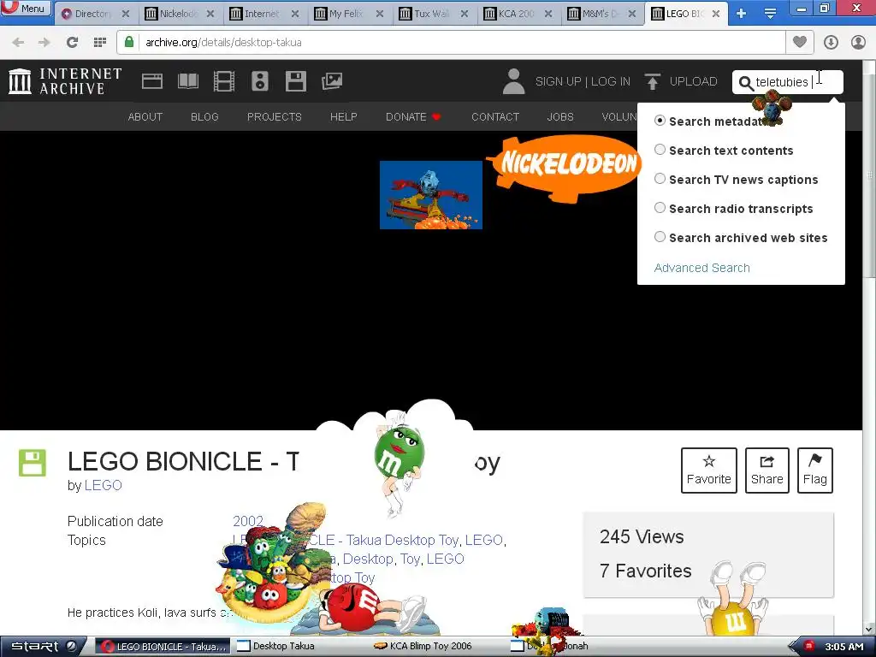Add item to Favorites
This screenshot has height=657, width=876.
709,471
